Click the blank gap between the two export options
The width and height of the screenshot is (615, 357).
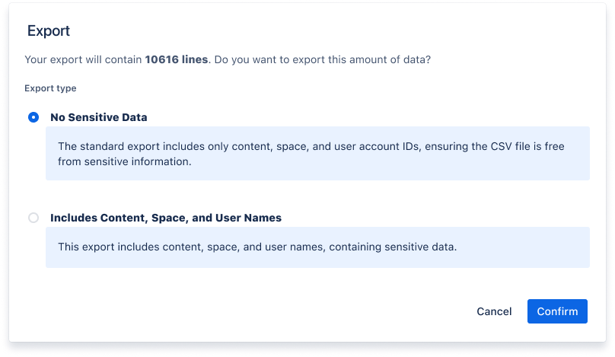point(304,195)
